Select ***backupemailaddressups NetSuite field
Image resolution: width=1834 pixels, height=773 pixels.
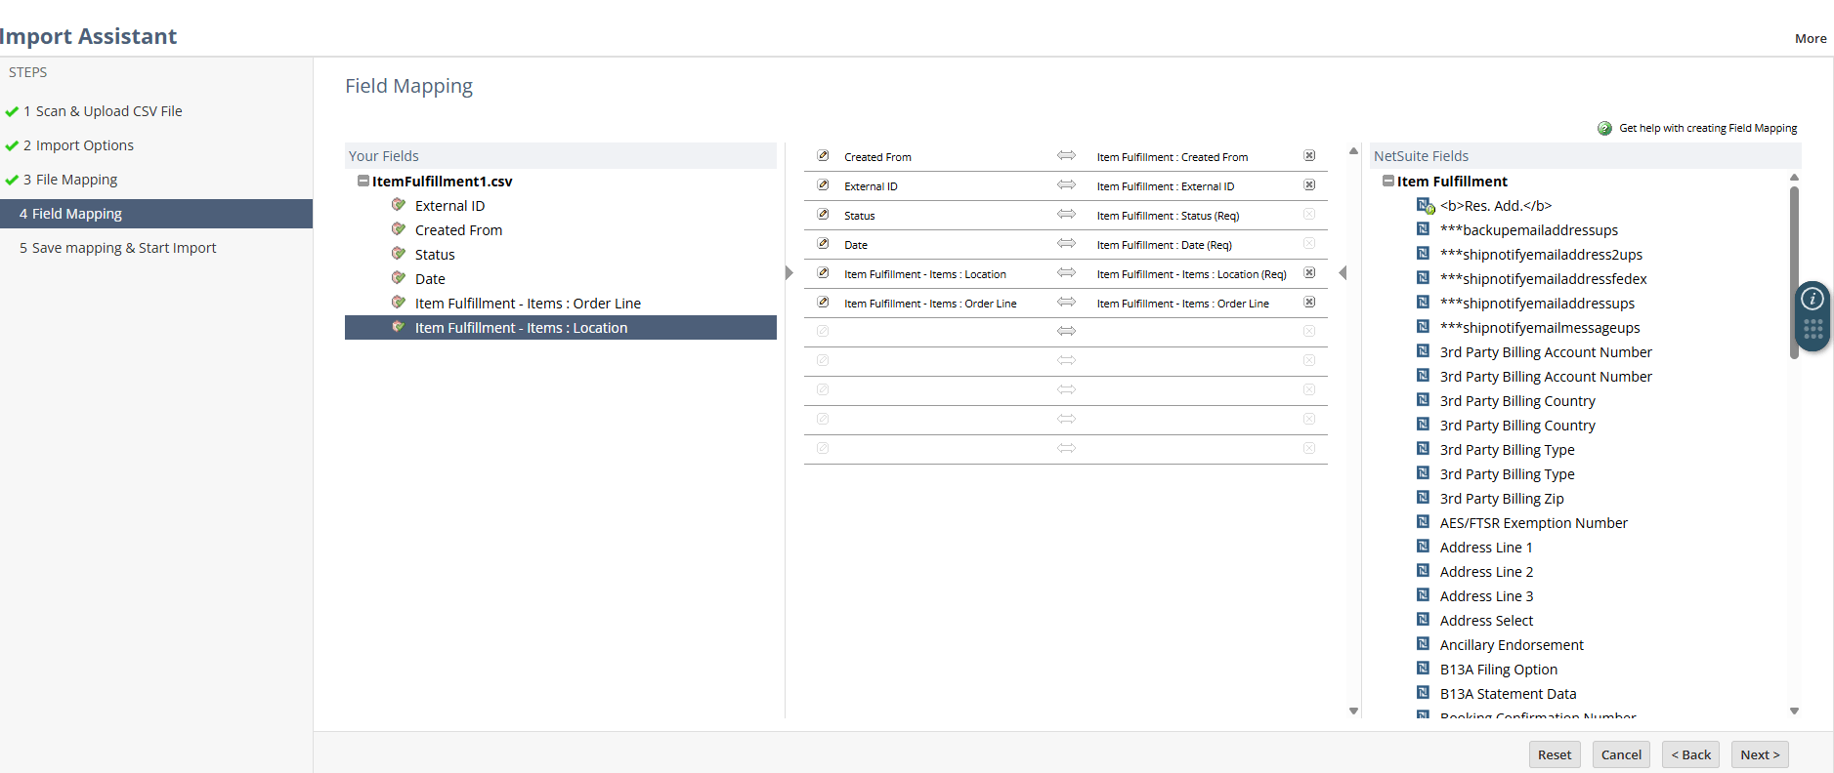pos(1528,230)
